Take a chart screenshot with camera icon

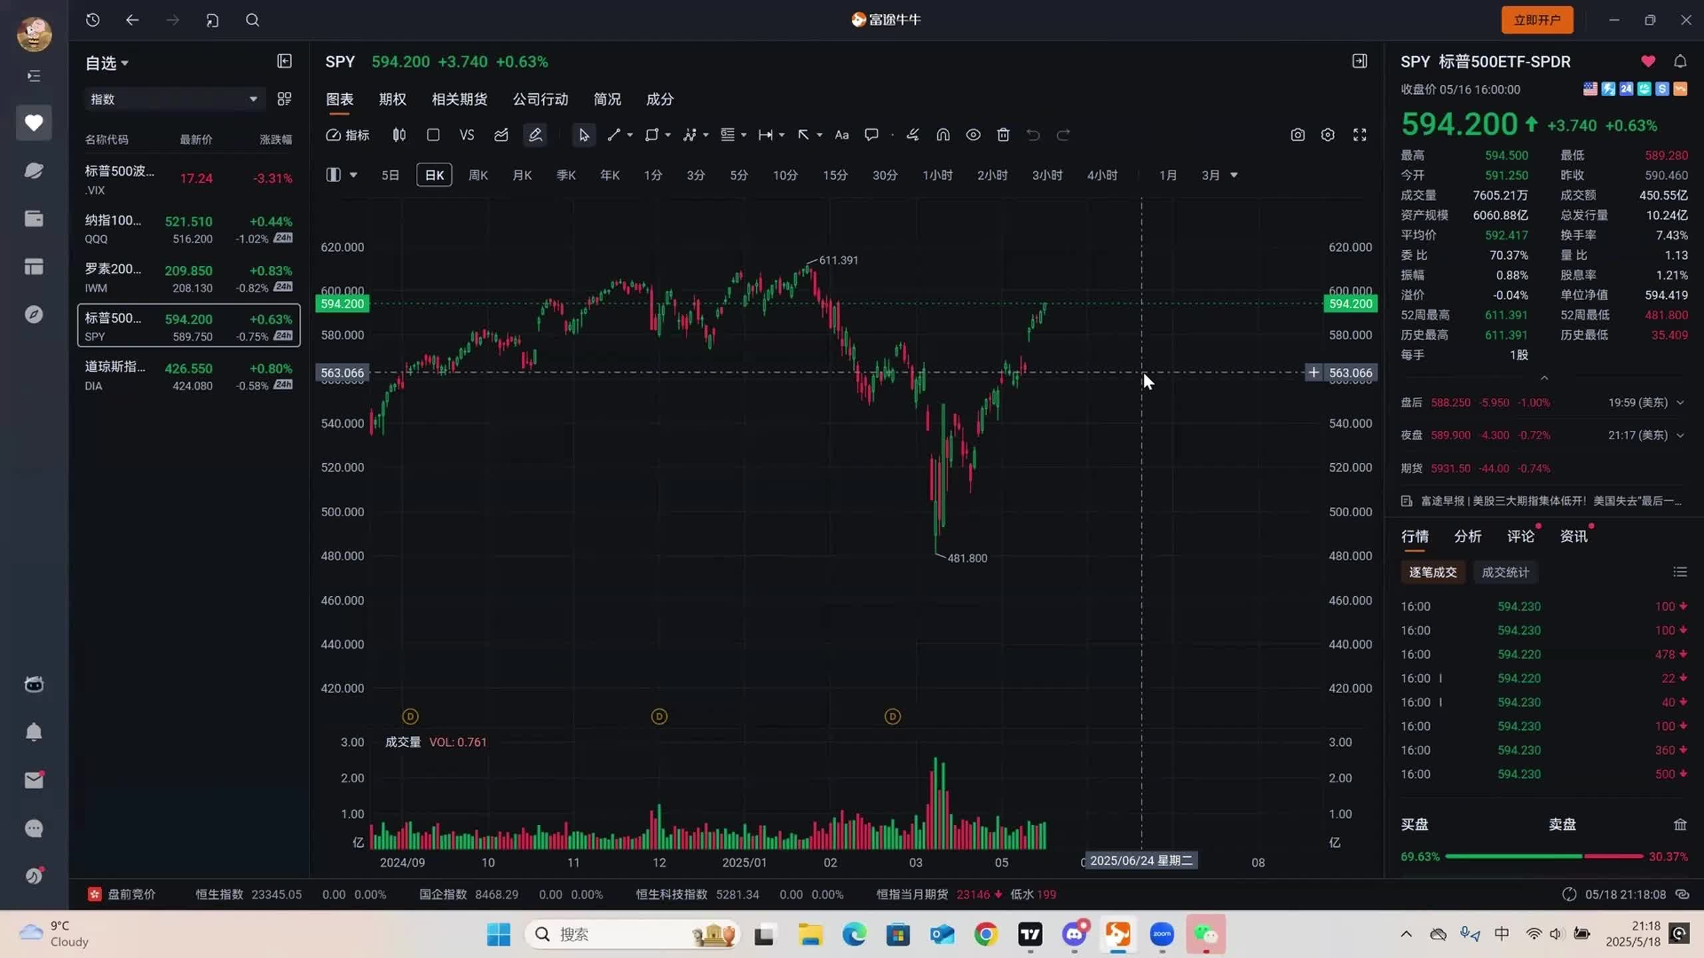click(x=1297, y=135)
